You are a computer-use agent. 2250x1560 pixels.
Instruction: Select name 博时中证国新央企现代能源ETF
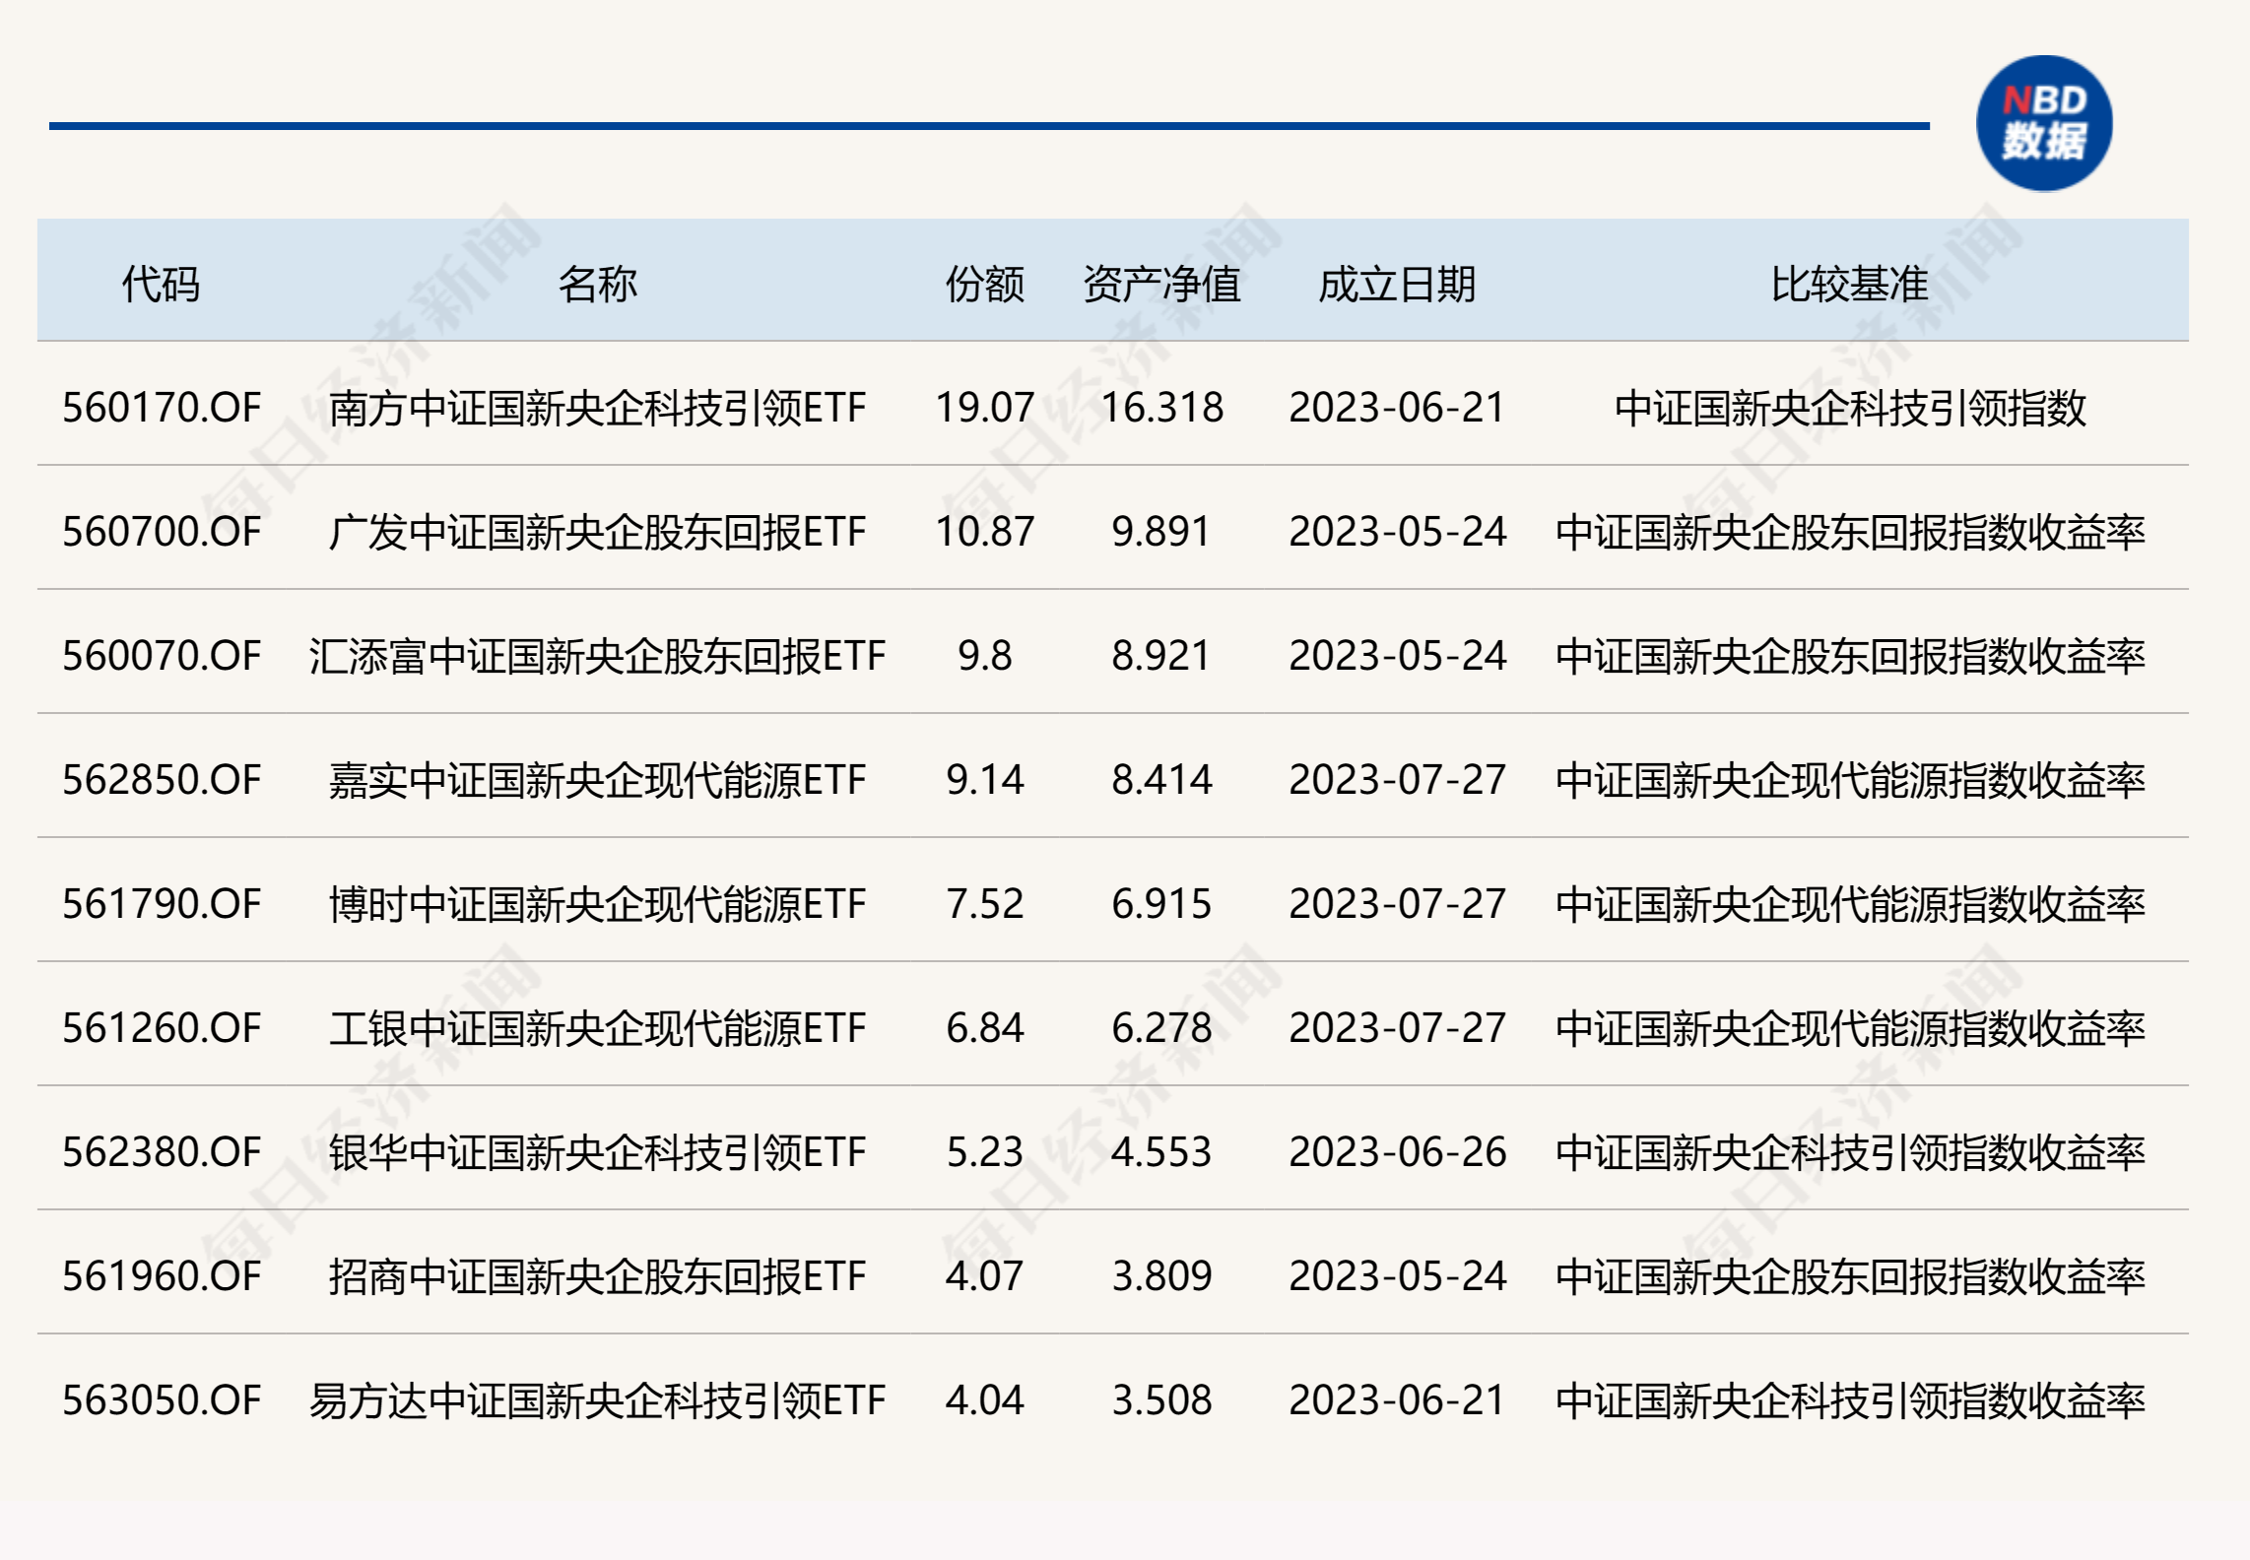point(597,904)
